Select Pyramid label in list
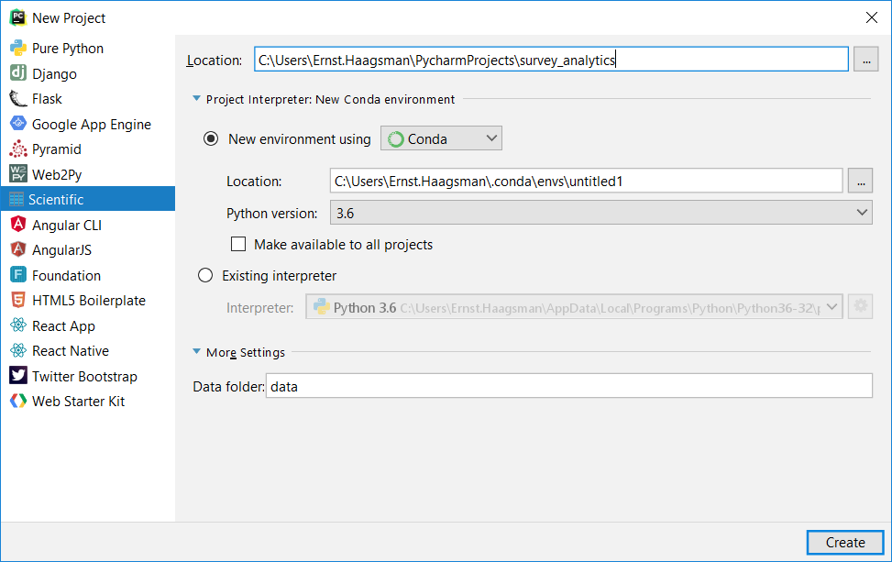 coord(56,149)
